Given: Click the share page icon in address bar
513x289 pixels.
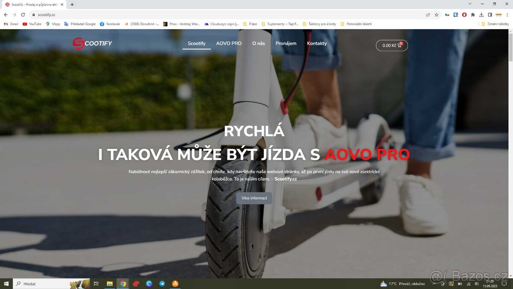Looking at the screenshot, I should (x=428, y=15).
